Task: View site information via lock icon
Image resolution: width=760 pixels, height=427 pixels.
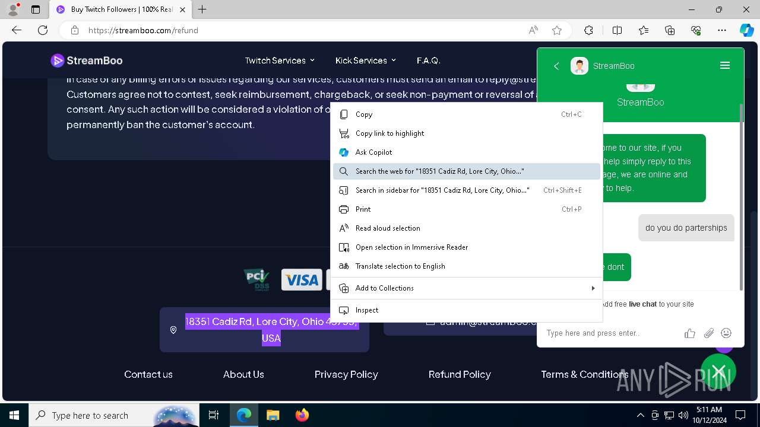Action: pyautogui.click(x=75, y=30)
